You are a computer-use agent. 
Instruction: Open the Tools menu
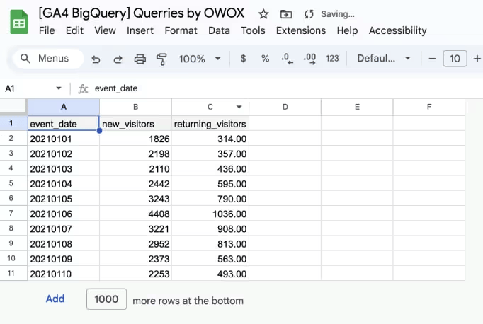253,30
